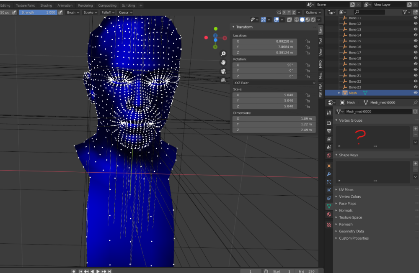
Task: Toggle camera view with the camera gizmo
Action: [223, 71]
